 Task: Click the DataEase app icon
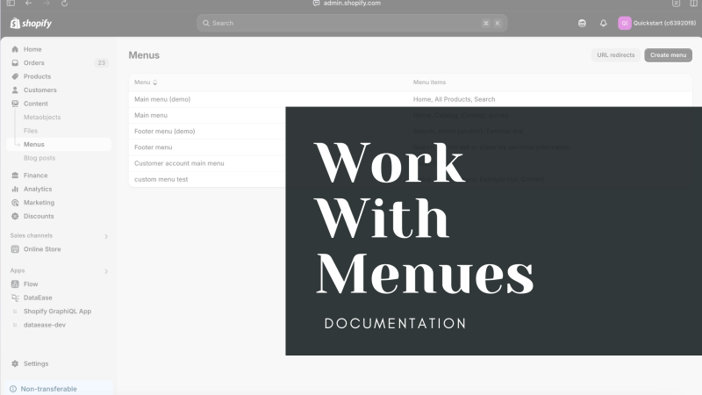15,298
